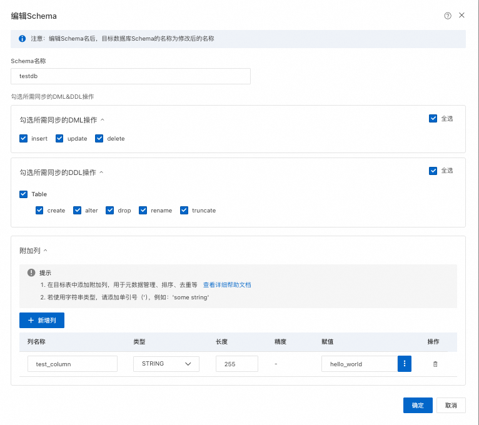Click the 编辑Schema dialog title

click(34, 16)
